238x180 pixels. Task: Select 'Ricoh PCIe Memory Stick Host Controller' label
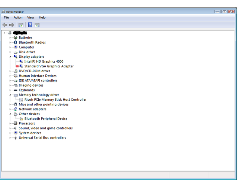(55, 100)
